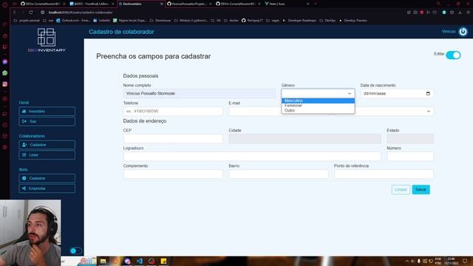Image resolution: width=473 pixels, height=266 pixels.
Task: Click the Data de nascimento field
Action: tap(397, 94)
